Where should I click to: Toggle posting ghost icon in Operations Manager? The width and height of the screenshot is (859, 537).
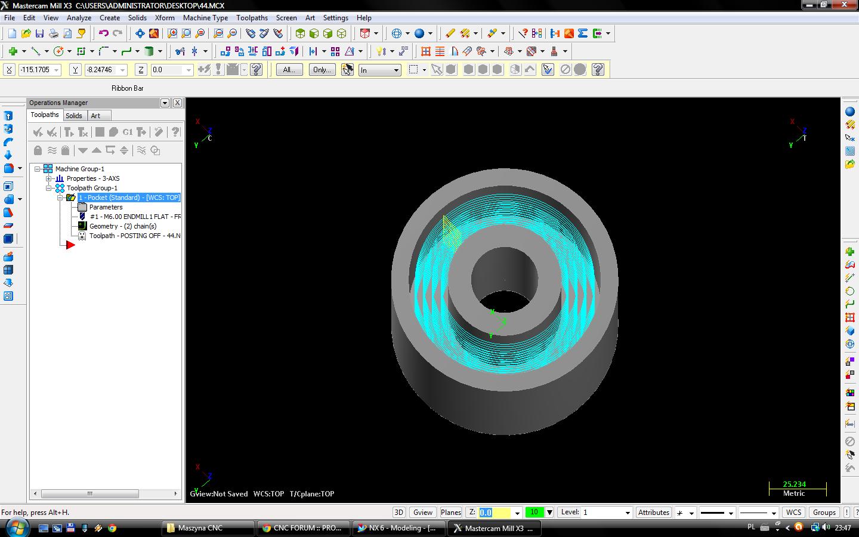tap(66, 150)
